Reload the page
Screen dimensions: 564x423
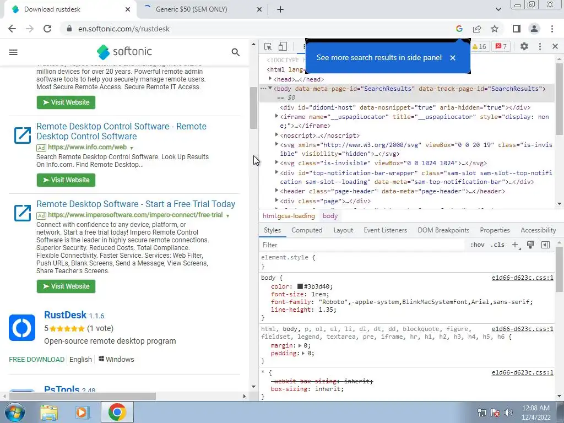(47, 29)
